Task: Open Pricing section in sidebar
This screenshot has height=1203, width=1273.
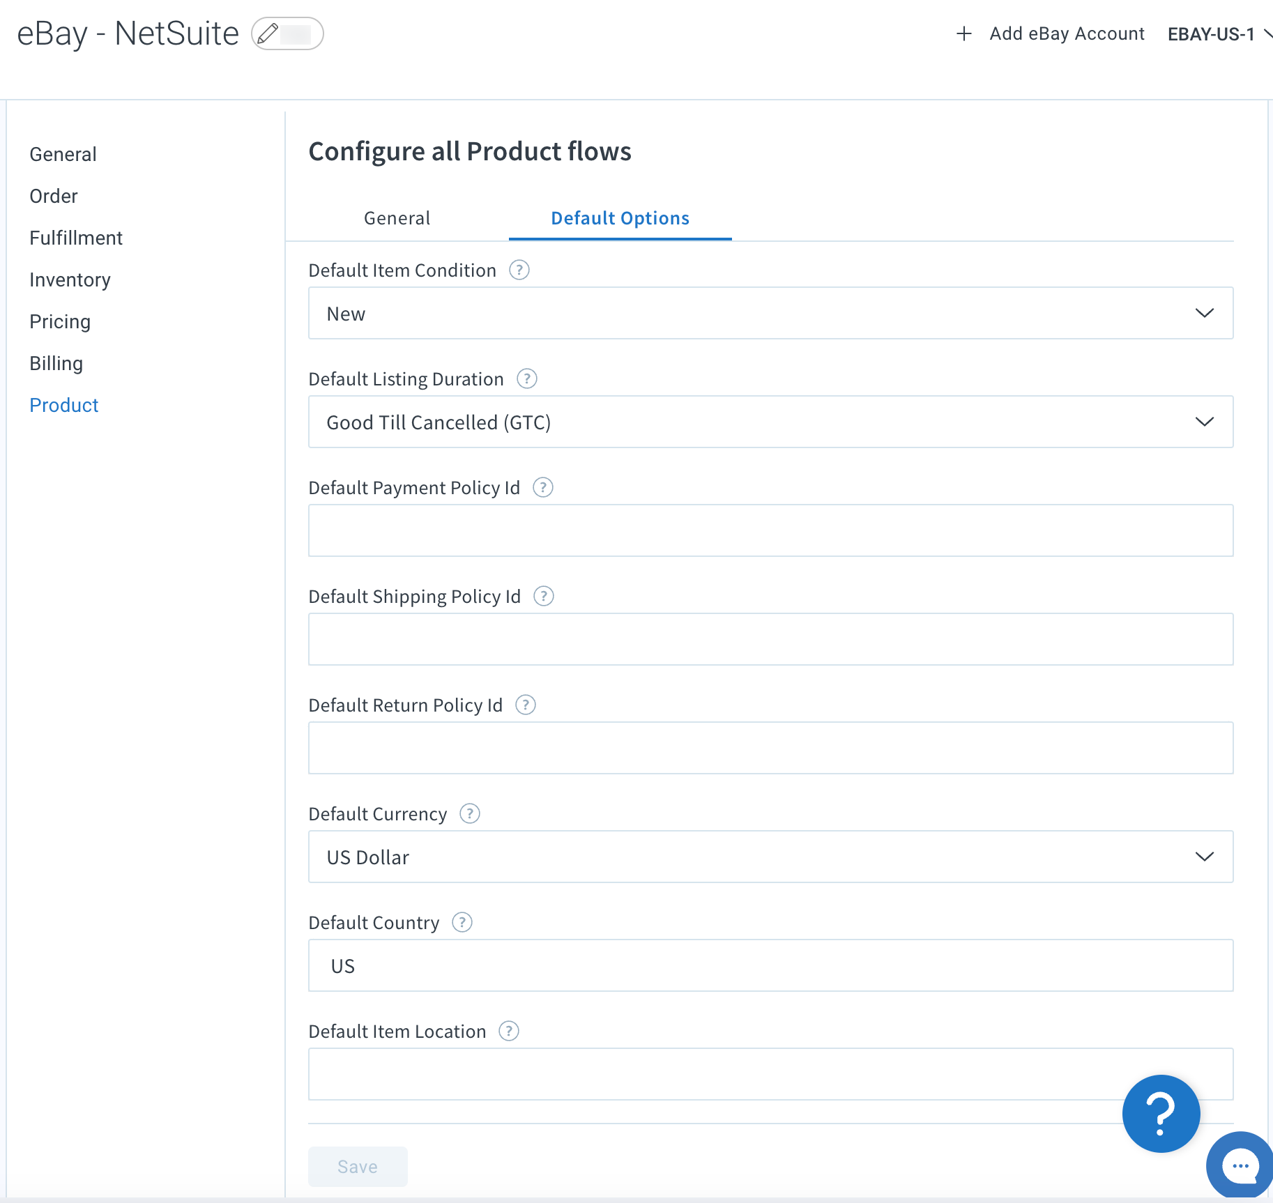Action: (x=60, y=321)
